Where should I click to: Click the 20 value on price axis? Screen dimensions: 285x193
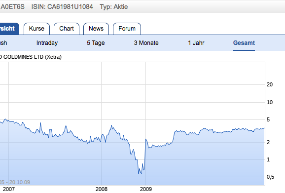pyautogui.click(x=270, y=84)
